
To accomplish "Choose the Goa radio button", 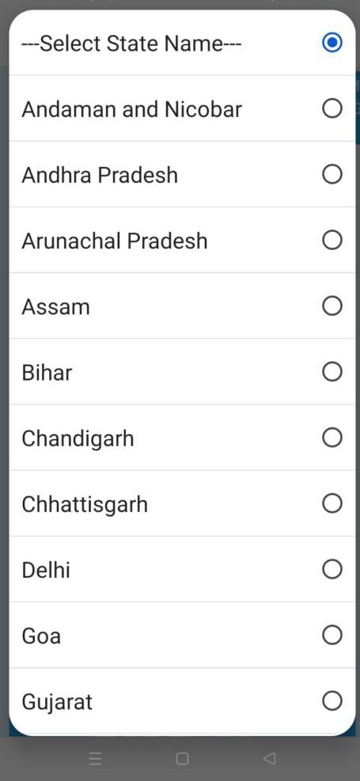I will [x=332, y=635].
